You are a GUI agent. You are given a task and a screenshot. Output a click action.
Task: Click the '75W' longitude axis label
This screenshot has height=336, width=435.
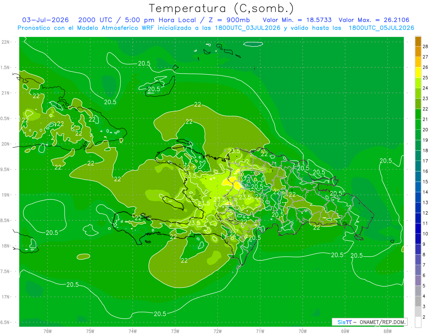pos(90,331)
